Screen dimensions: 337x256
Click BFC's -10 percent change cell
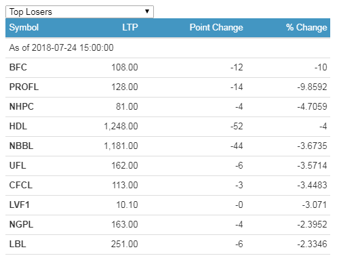321,67
